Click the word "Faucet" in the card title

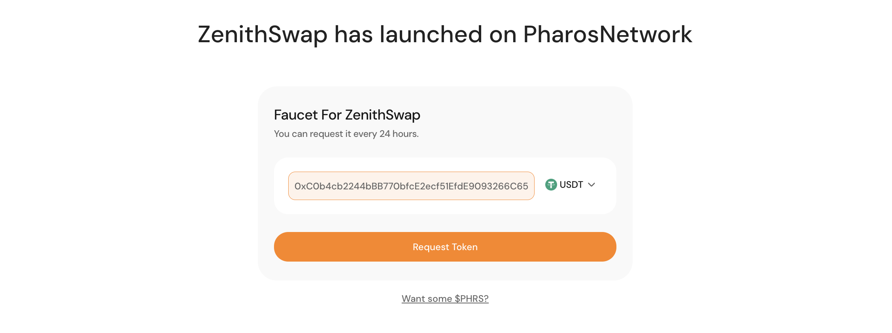click(x=296, y=115)
